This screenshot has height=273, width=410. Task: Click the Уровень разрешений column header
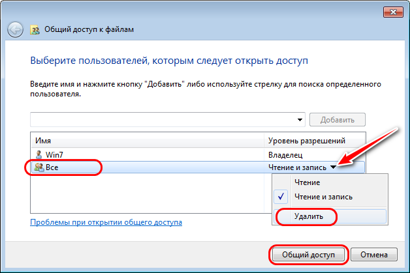click(x=315, y=141)
